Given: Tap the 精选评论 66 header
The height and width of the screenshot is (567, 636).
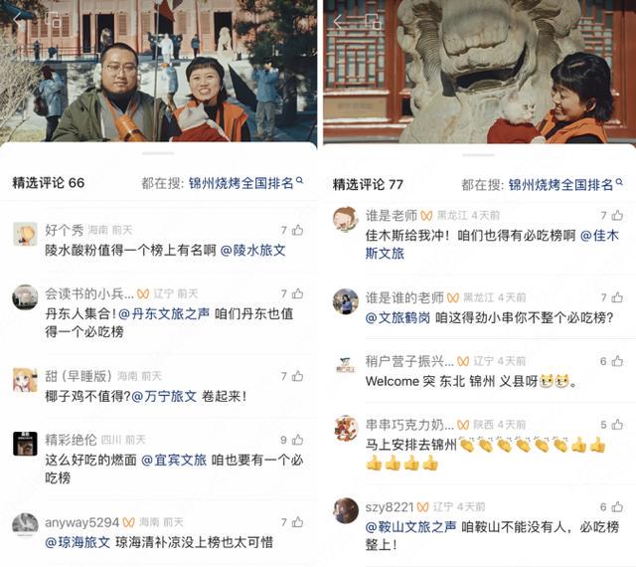Looking at the screenshot, I should (49, 182).
